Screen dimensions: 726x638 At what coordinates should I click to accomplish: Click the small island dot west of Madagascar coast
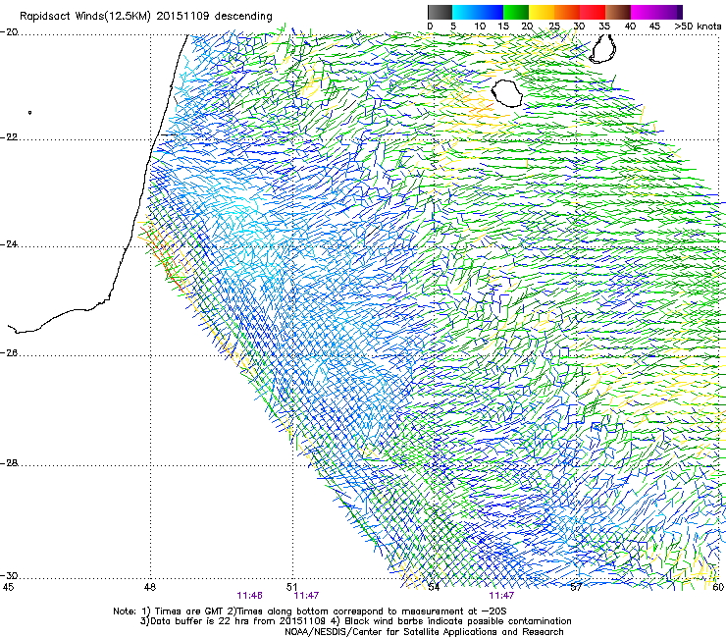[30, 112]
